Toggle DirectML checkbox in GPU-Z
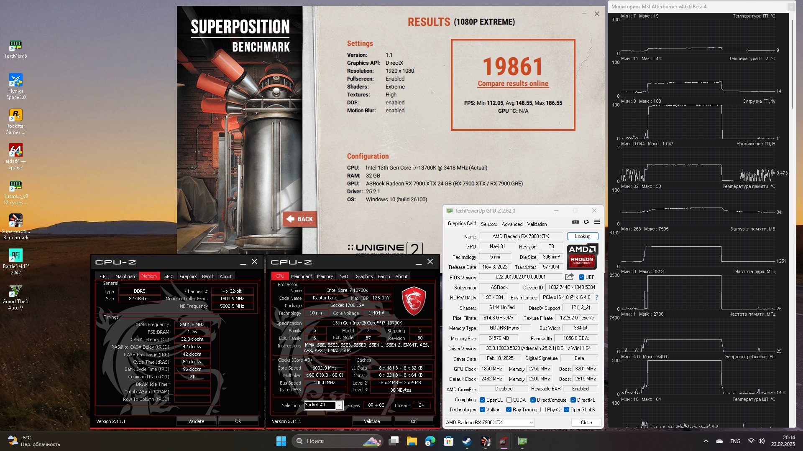 573,400
